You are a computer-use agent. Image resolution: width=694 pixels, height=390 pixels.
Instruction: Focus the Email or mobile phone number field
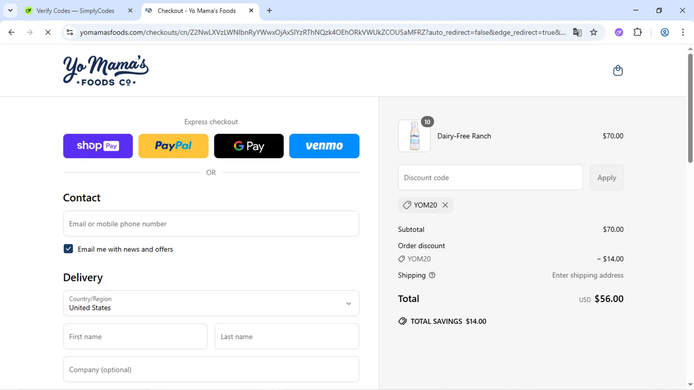coord(211,223)
